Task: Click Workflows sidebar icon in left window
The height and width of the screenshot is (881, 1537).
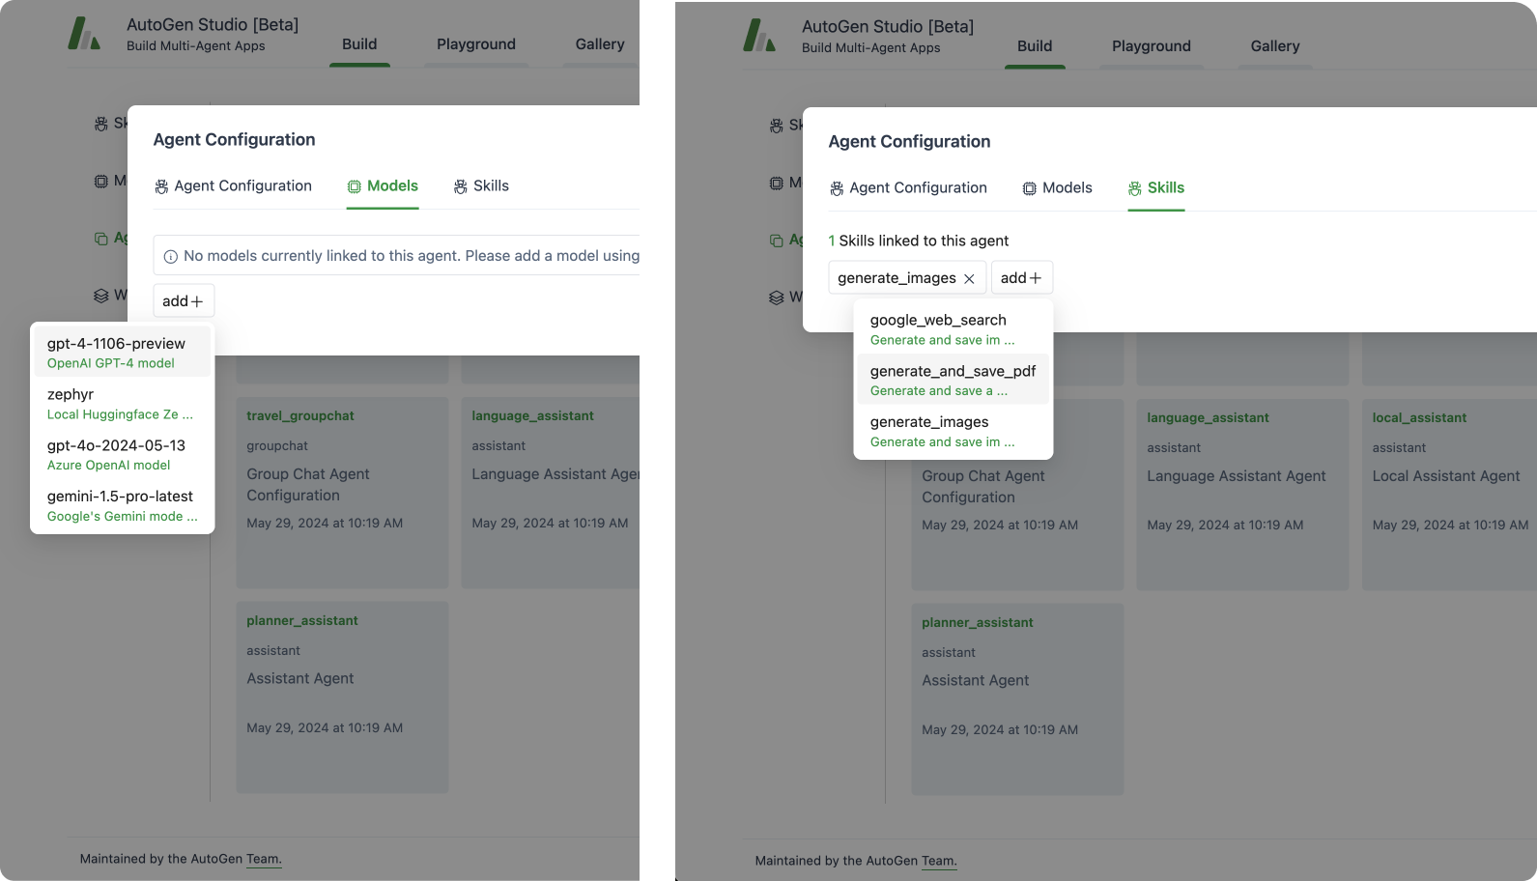Action: tap(101, 295)
